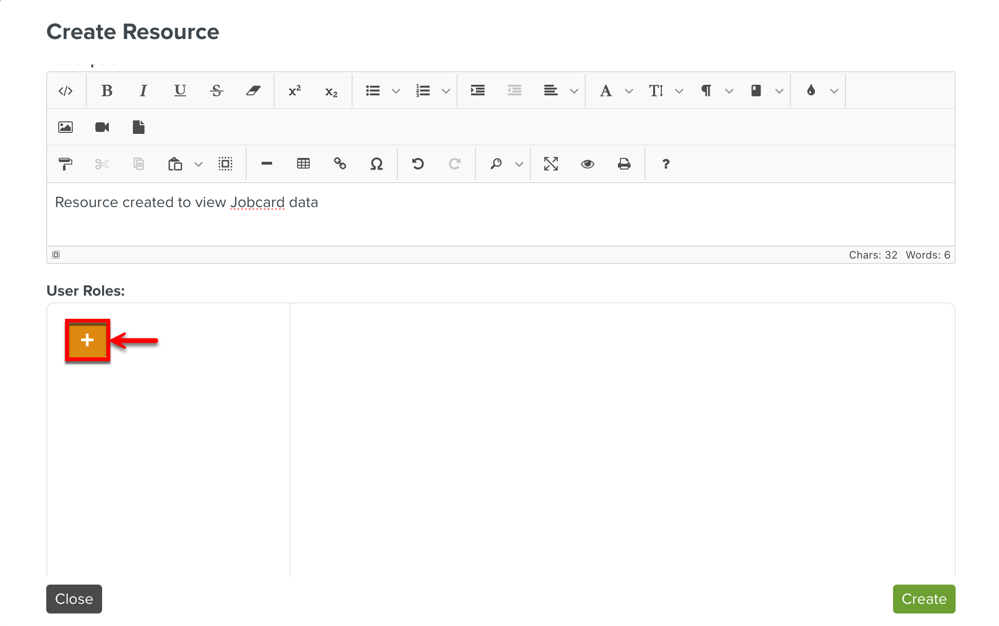The width and height of the screenshot is (999, 626).
Task: Toggle bold formatting
Action: pyautogui.click(x=107, y=91)
